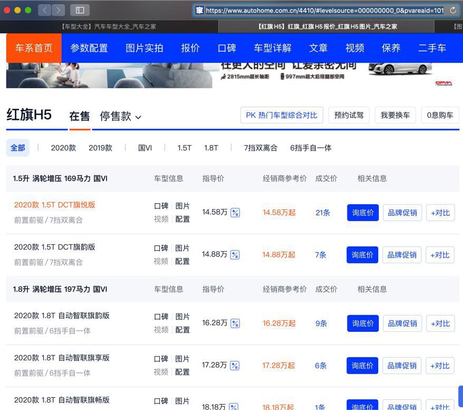
Task: Open the 文章 nav item
Action: [x=319, y=48]
